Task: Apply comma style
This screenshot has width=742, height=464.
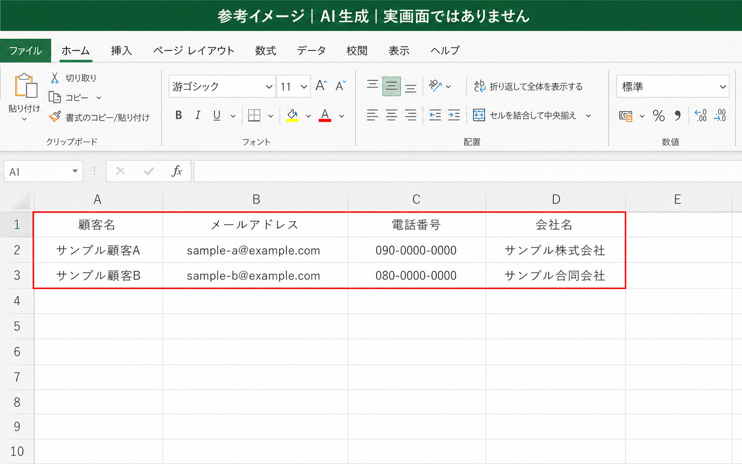Action: [677, 116]
